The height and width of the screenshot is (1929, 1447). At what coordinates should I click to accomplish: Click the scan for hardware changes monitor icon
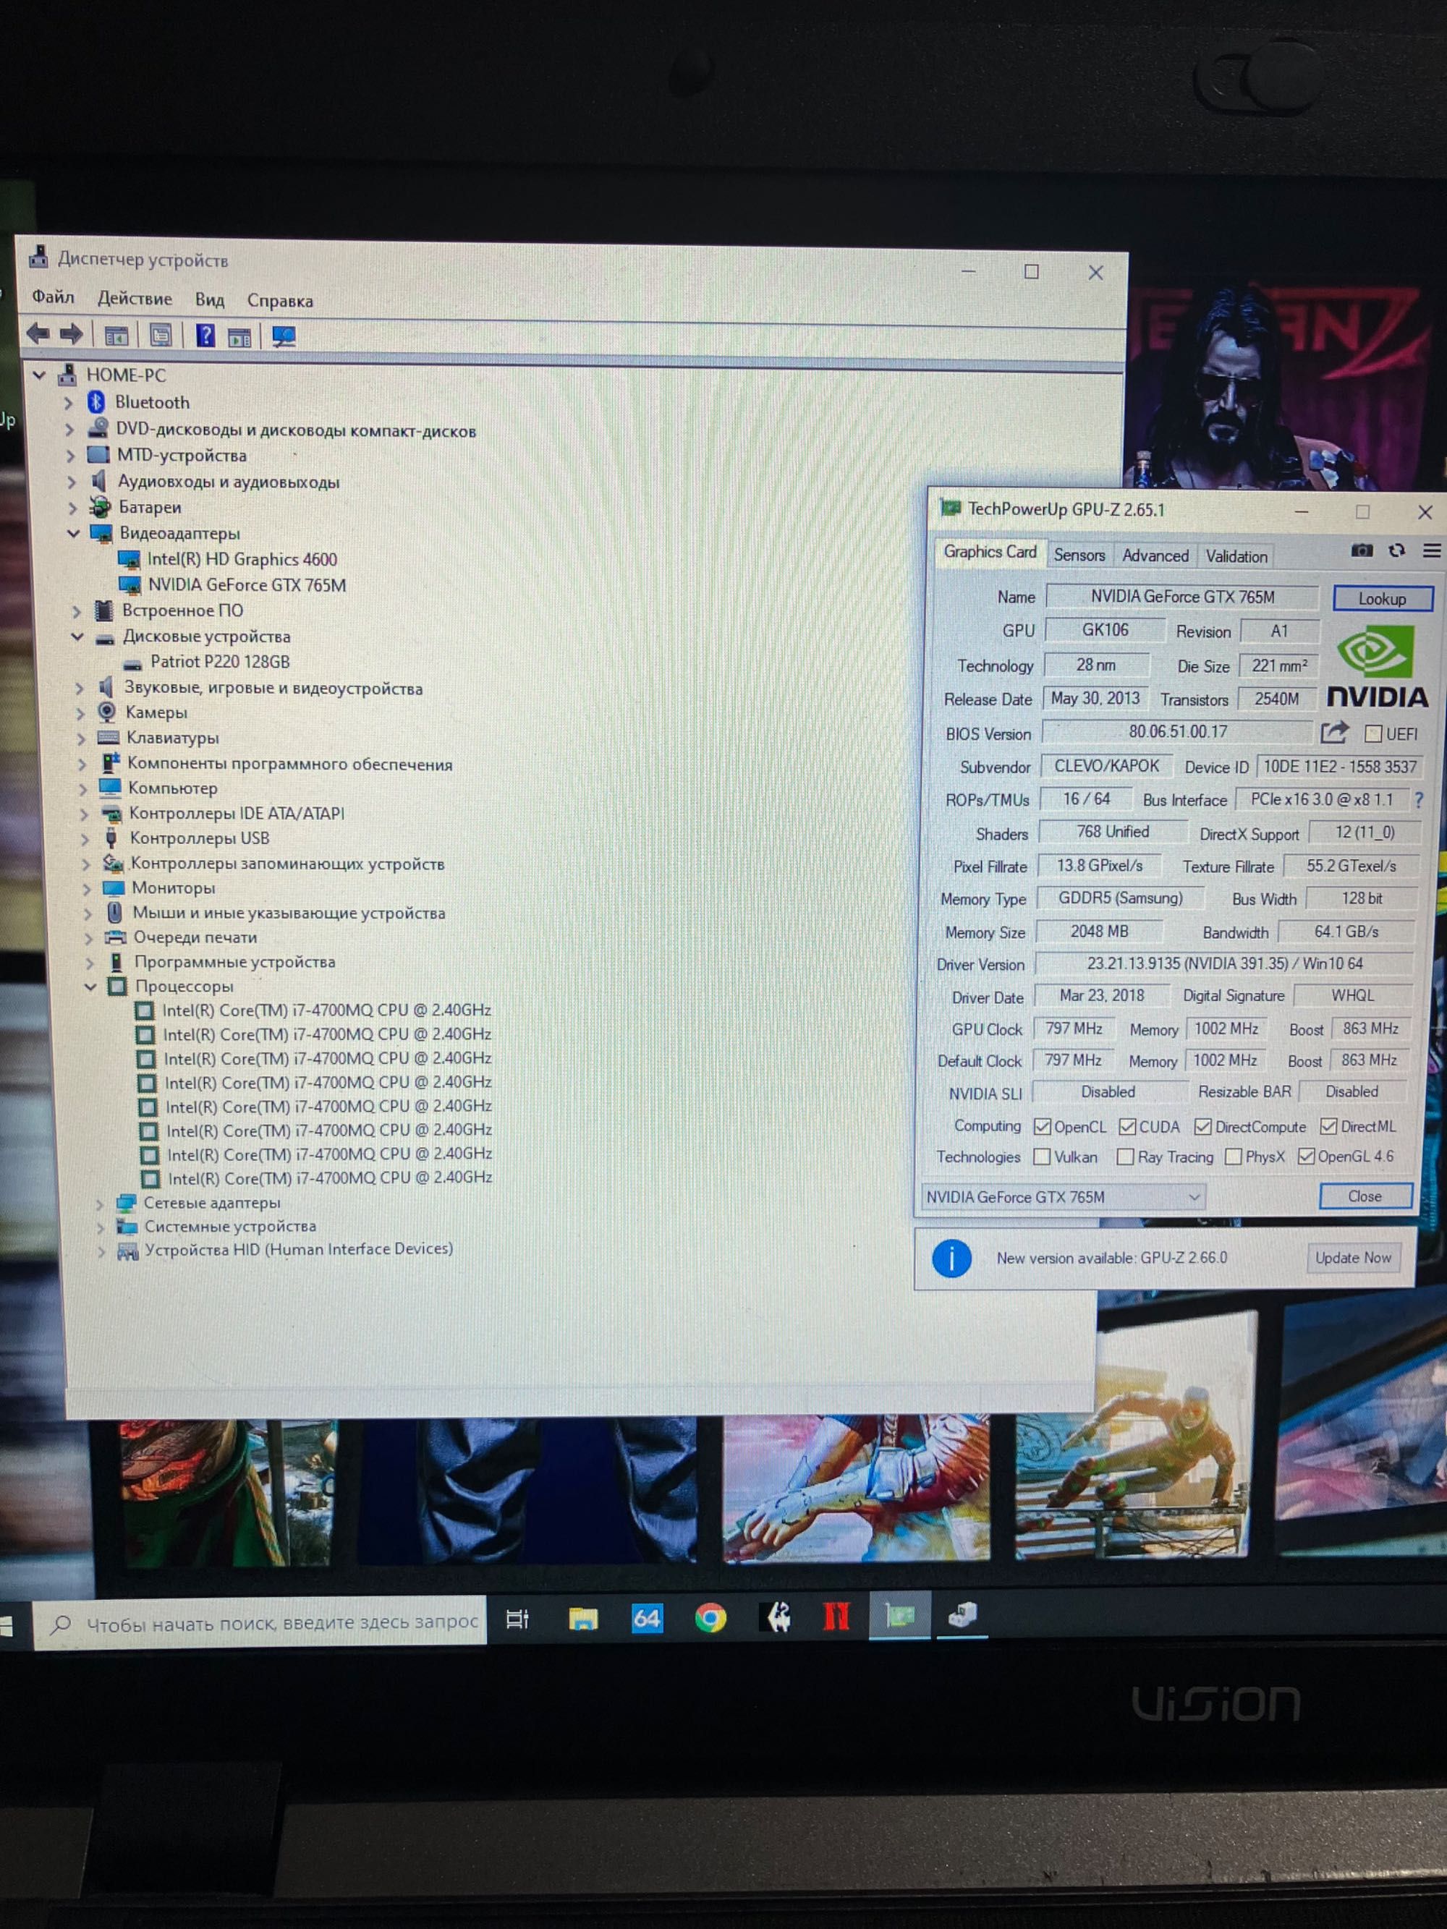tap(284, 336)
